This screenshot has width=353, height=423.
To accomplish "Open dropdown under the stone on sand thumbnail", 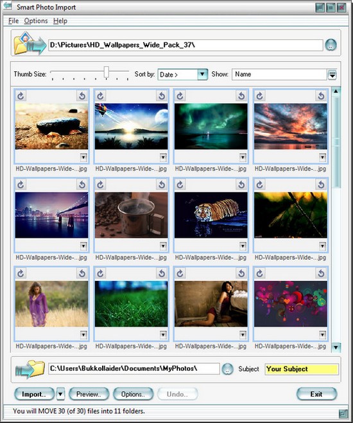I will pyautogui.click(x=83, y=157).
